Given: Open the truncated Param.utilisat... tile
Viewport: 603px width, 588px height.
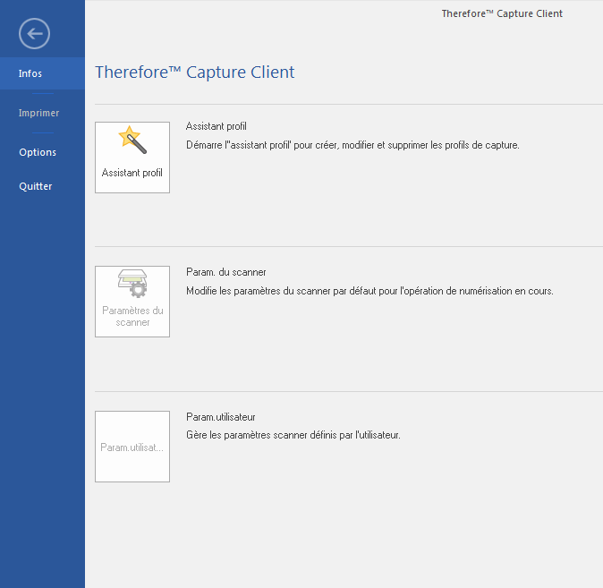Looking at the screenshot, I should [x=132, y=447].
